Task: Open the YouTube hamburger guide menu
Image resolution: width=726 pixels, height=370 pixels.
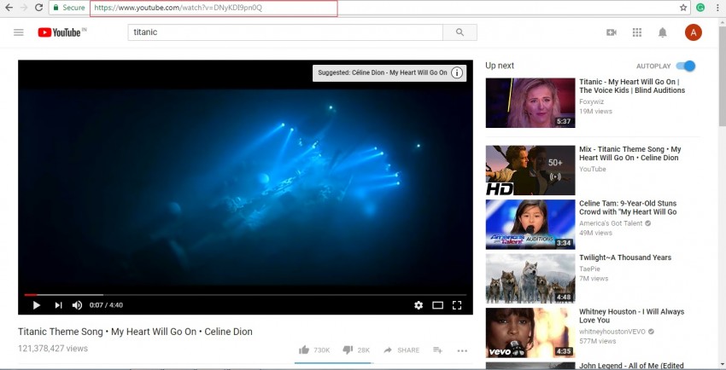Action: (x=19, y=32)
